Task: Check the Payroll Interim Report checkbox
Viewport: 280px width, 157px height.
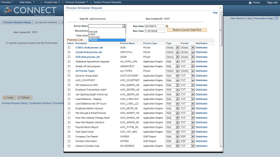Action: point(69,127)
